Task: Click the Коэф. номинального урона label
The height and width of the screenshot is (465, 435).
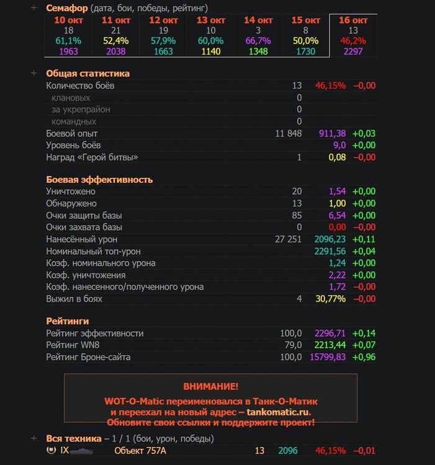Action: (101, 263)
